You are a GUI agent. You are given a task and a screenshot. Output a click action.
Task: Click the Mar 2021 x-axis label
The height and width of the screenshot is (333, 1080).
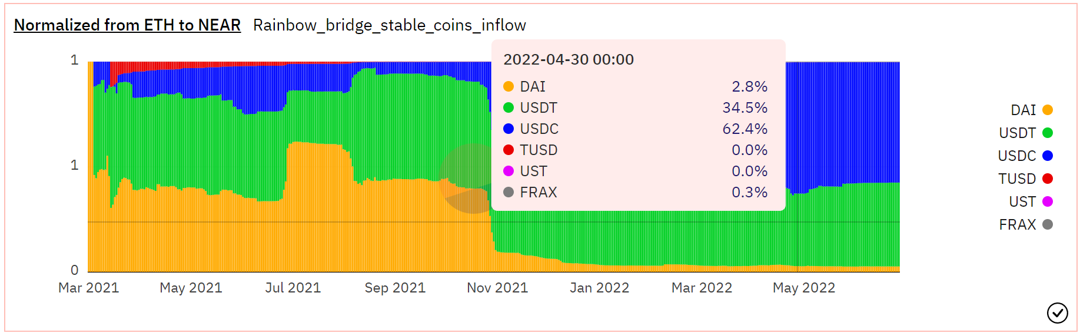click(x=89, y=288)
